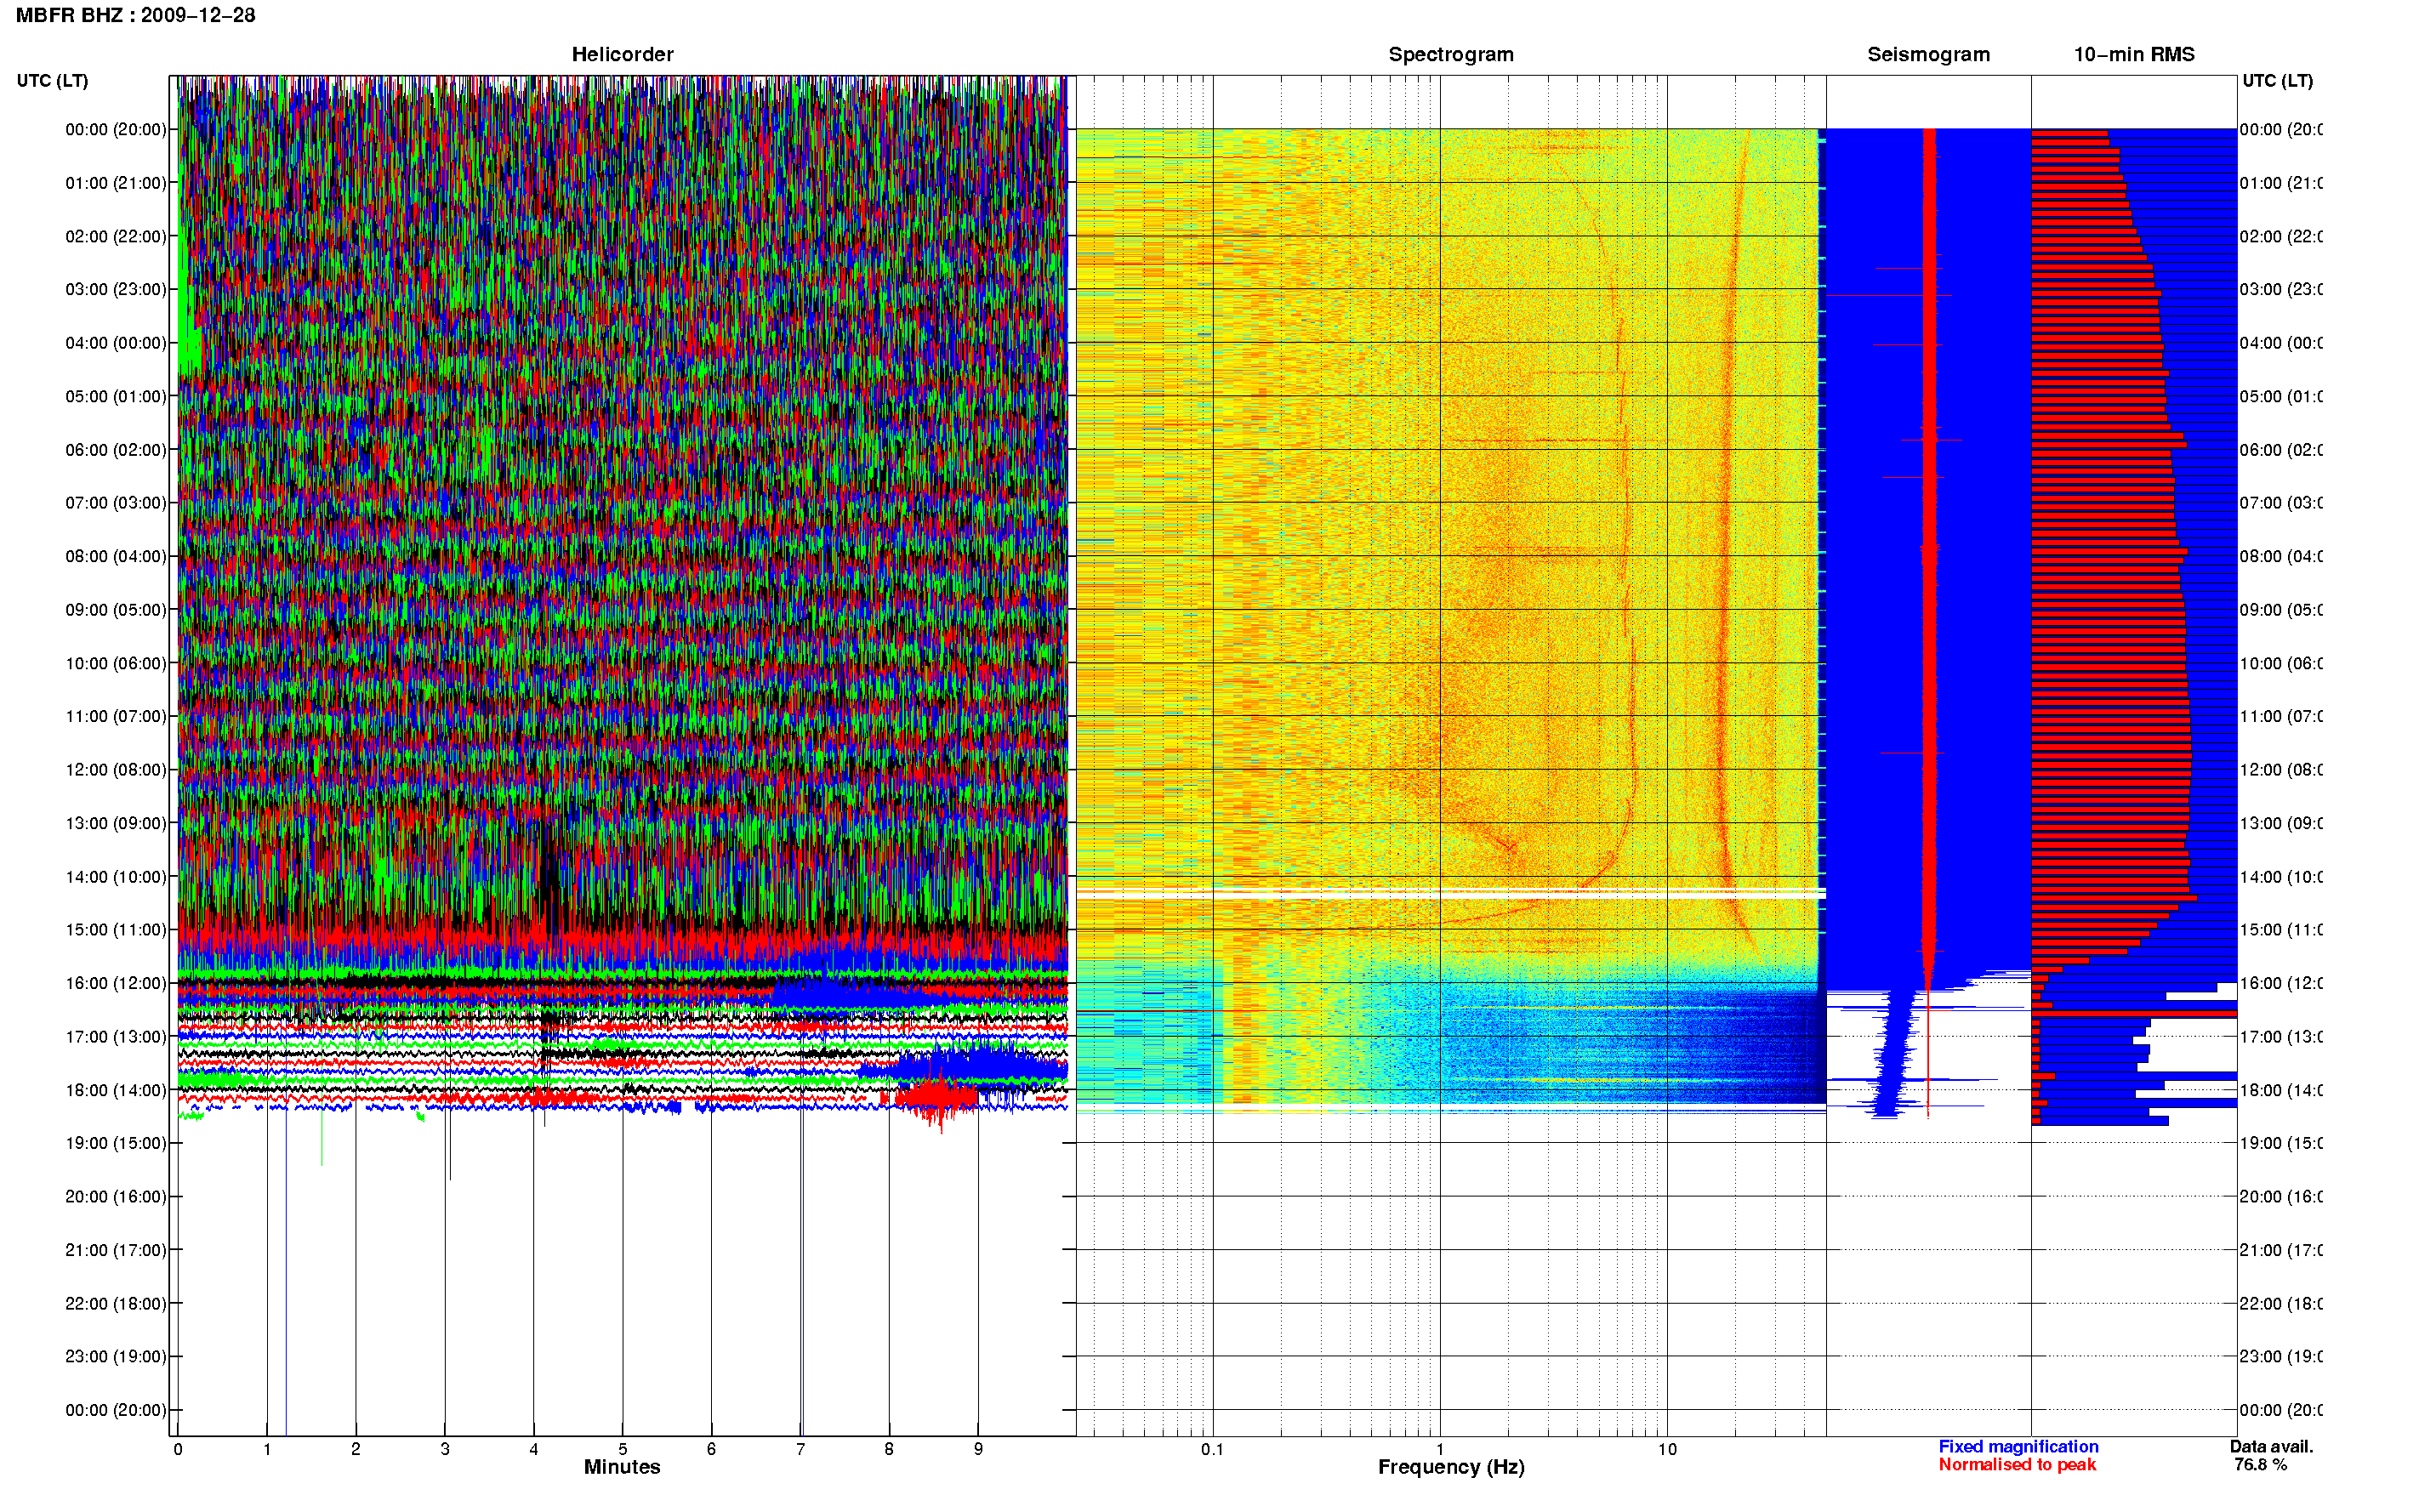Click the '21:00 (17:00)' left time label
This screenshot has height=1512, width=2419.
116,1250
